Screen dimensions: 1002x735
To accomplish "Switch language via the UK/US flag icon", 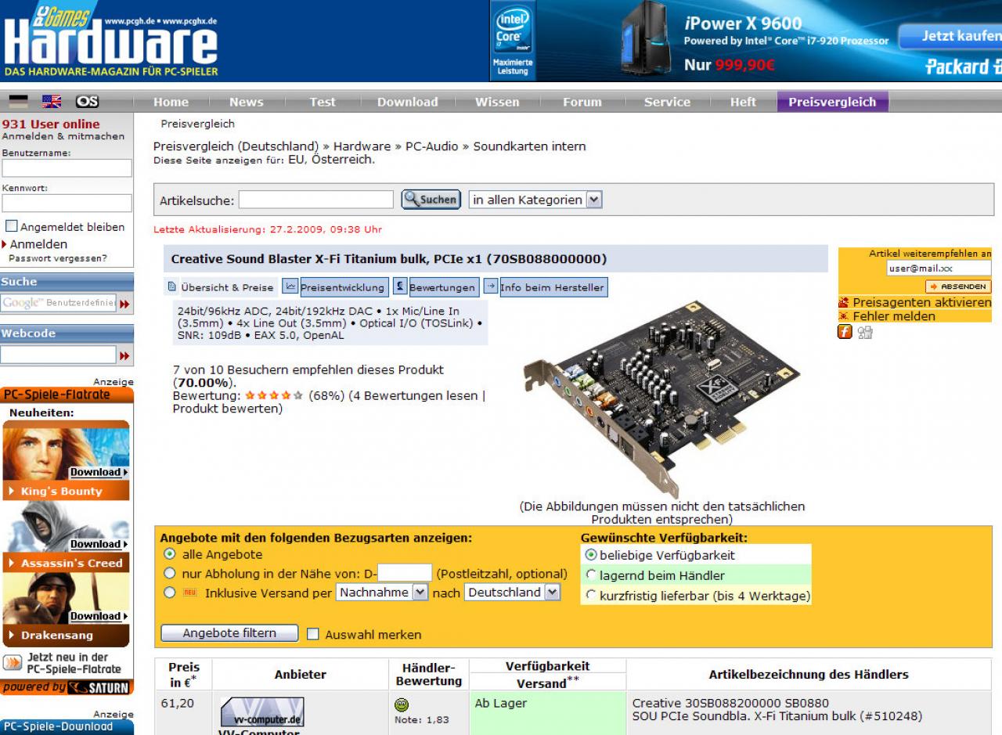I will pyautogui.click(x=52, y=102).
